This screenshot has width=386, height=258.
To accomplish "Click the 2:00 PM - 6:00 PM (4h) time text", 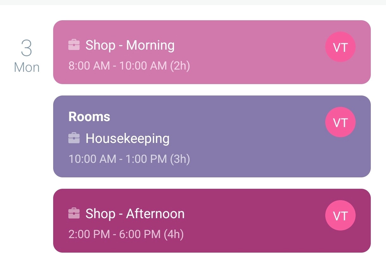I will point(126,234).
